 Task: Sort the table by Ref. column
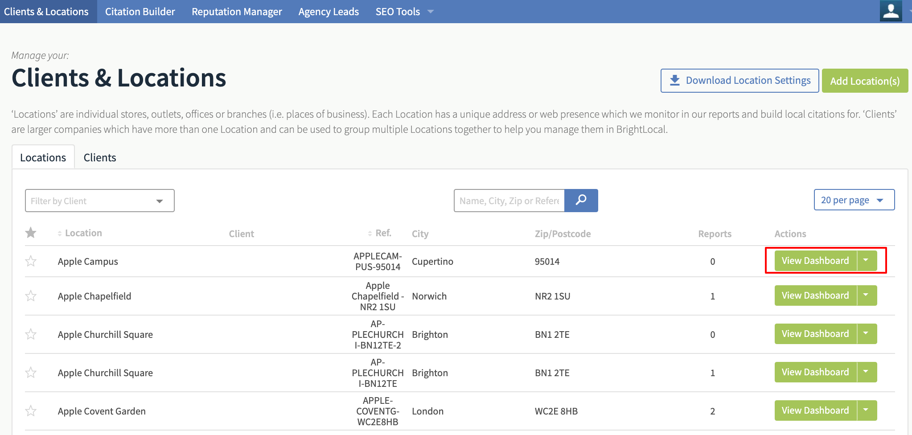pos(380,233)
